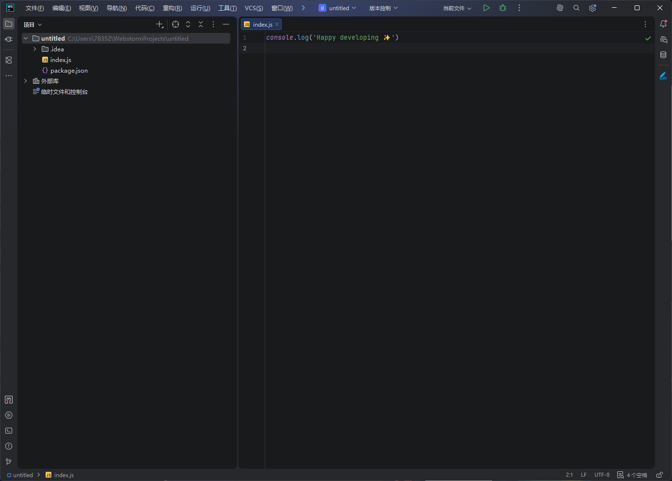The height and width of the screenshot is (481, 672).
Task: Click the new file or directory plus icon
Action: coord(160,24)
